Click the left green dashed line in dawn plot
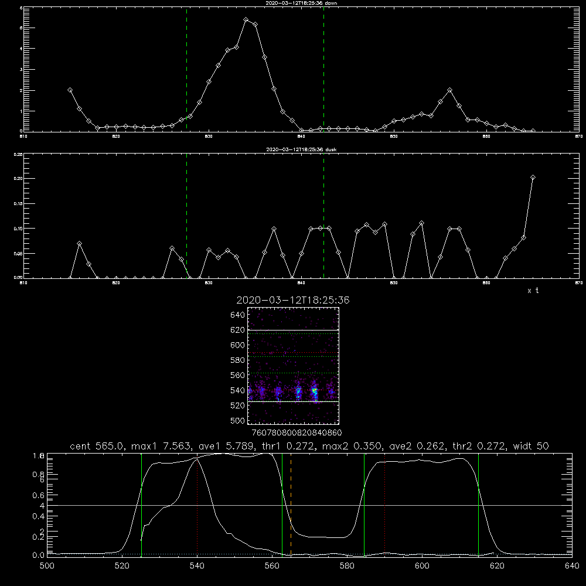Image resolution: width=586 pixels, height=586 pixels. point(186,69)
